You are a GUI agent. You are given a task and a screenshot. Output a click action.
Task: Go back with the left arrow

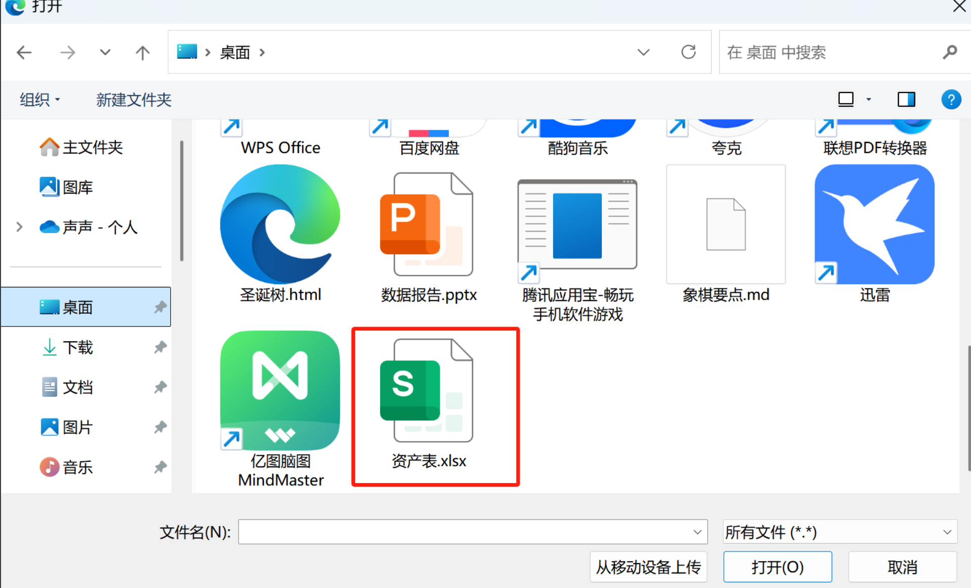pyautogui.click(x=24, y=52)
